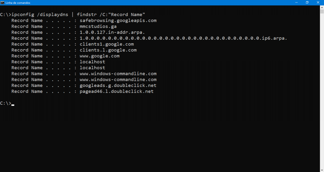The height and width of the screenshot is (172, 324).
Task: Click the clients1.google.com record entry
Action: pyautogui.click(x=107, y=44)
